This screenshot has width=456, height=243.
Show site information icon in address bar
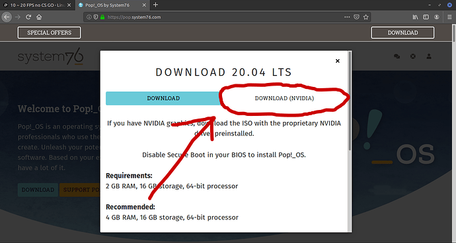[89, 17]
